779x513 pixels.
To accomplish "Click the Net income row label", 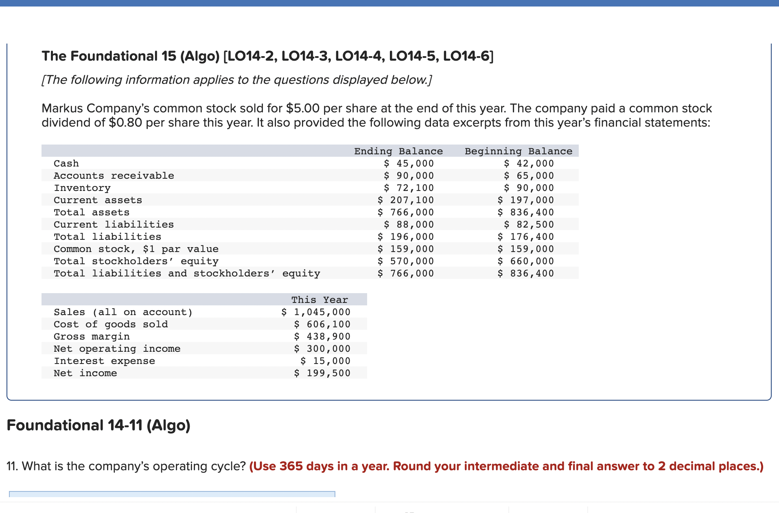I will tap(85, 373).
